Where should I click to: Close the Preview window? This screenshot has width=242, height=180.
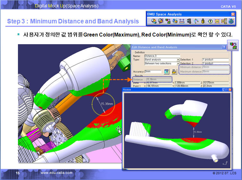pos(230,90)
